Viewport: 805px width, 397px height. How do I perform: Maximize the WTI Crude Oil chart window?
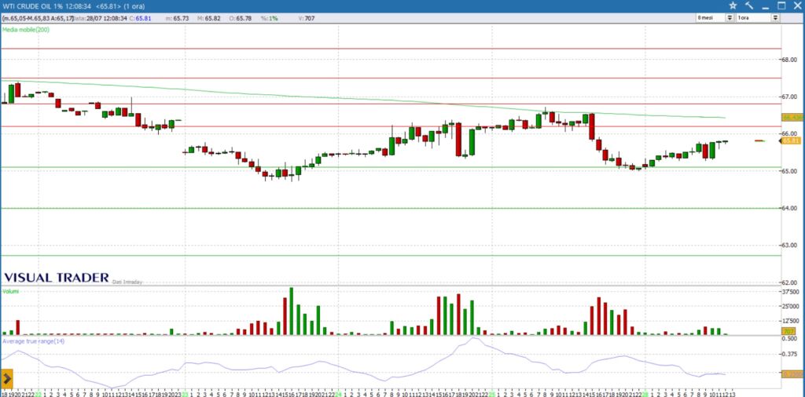point(781,5)
